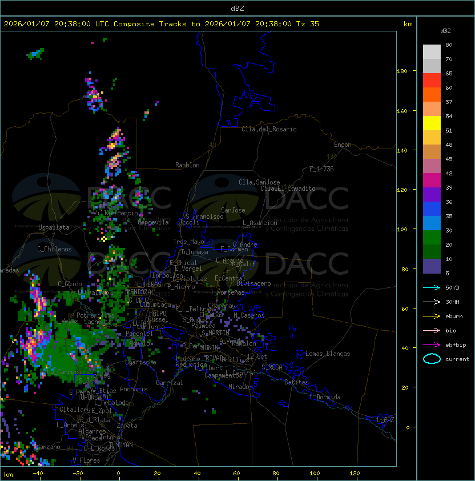This screenshot has width=475, height=481.
Task: Click the 'Encon' map label
Action: [343, 145]
